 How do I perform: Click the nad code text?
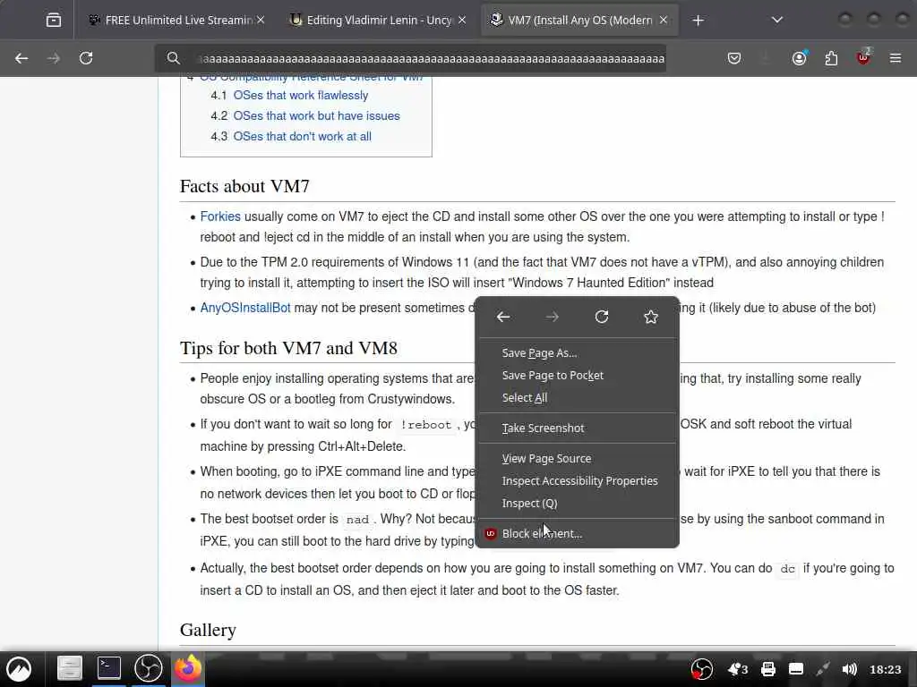click(357, 520)
